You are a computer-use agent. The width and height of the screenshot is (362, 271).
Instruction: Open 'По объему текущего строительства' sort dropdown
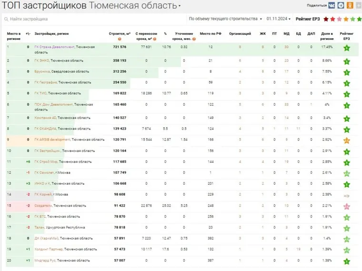click(225, 19)
